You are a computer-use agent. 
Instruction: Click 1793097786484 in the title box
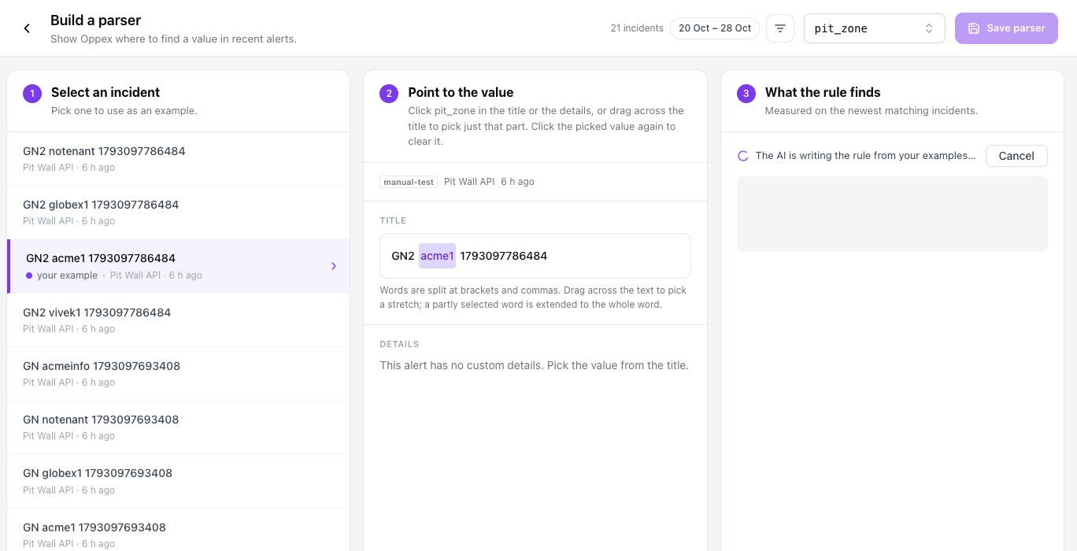(x=503, y=256)
